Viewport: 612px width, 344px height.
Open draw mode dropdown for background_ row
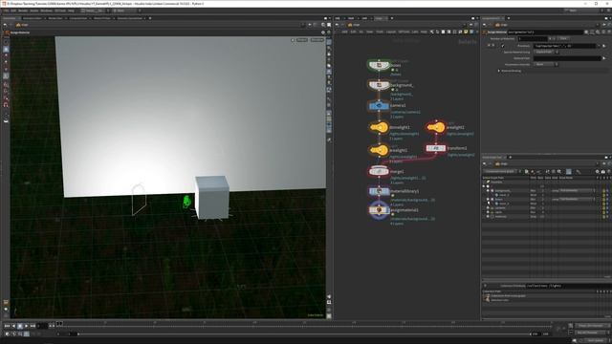577,191
